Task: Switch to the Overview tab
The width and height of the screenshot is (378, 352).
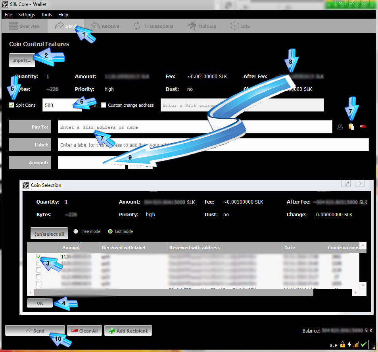Action: 25,26
